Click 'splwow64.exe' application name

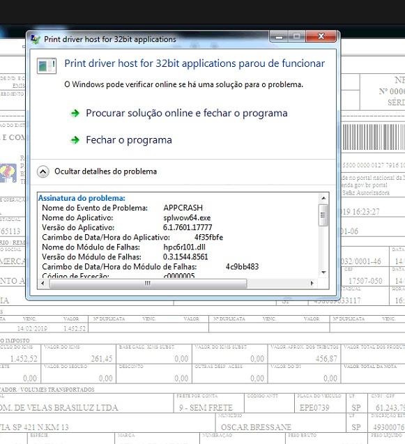(x=187, y=217)
